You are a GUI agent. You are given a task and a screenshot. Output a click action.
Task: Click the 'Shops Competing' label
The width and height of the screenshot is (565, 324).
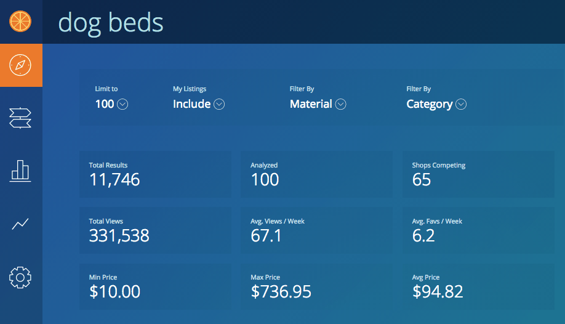439,165
